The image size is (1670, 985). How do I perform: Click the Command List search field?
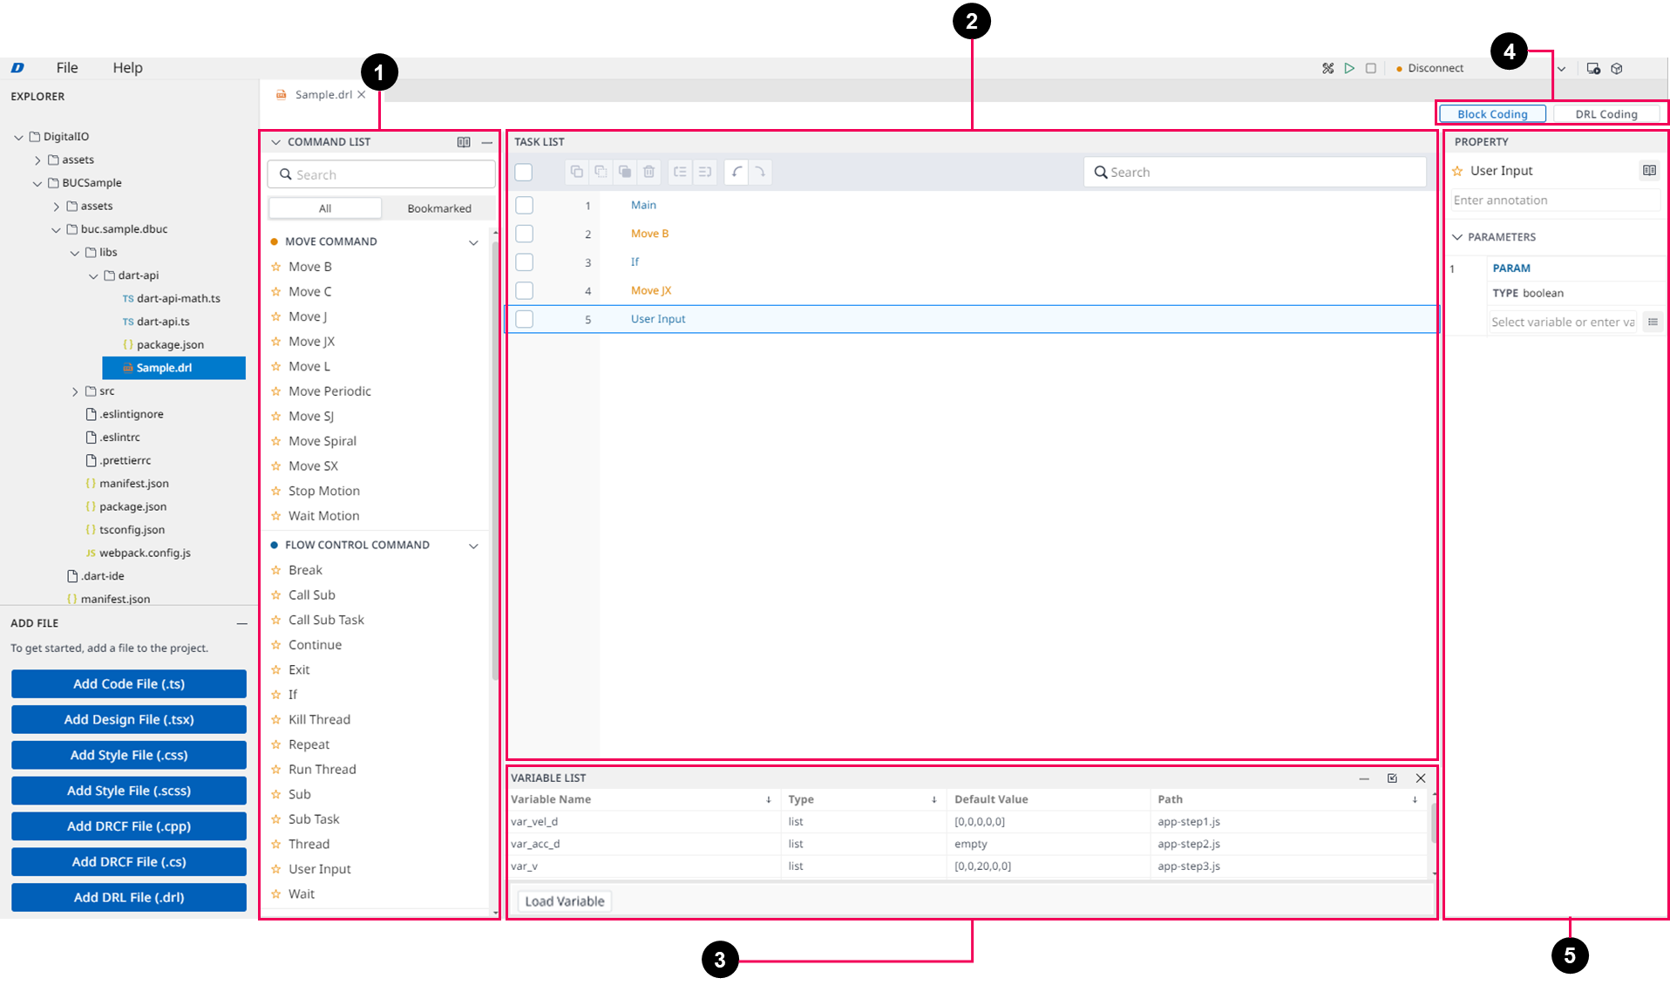[x=382, y=174]
